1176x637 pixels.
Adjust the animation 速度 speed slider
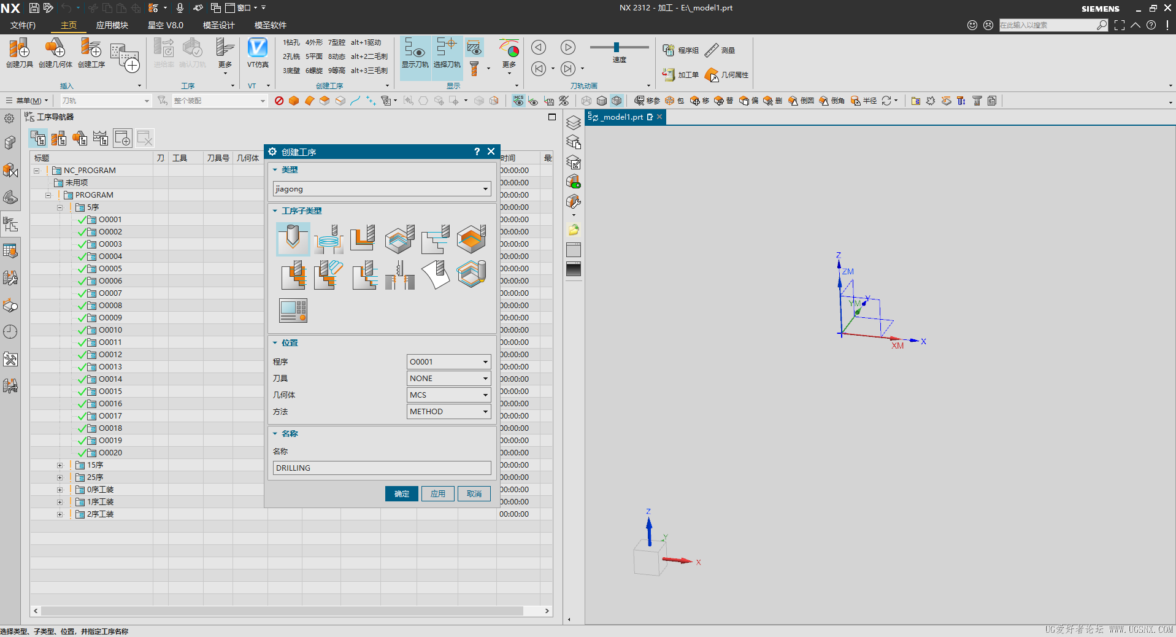617,47
